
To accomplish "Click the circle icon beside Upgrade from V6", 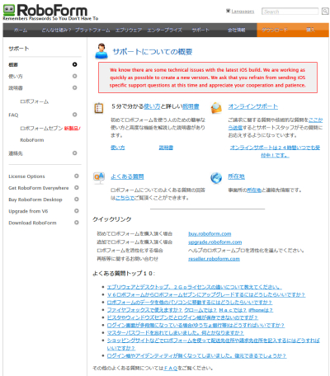I will (77, 211).
